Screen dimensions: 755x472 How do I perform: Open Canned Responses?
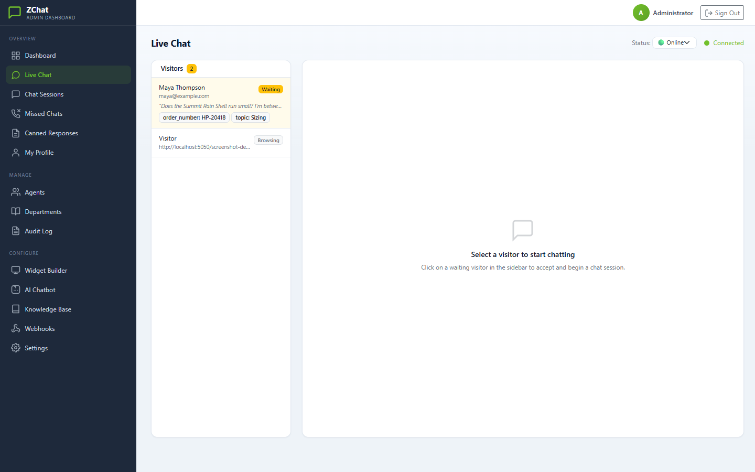click(68, 133)
